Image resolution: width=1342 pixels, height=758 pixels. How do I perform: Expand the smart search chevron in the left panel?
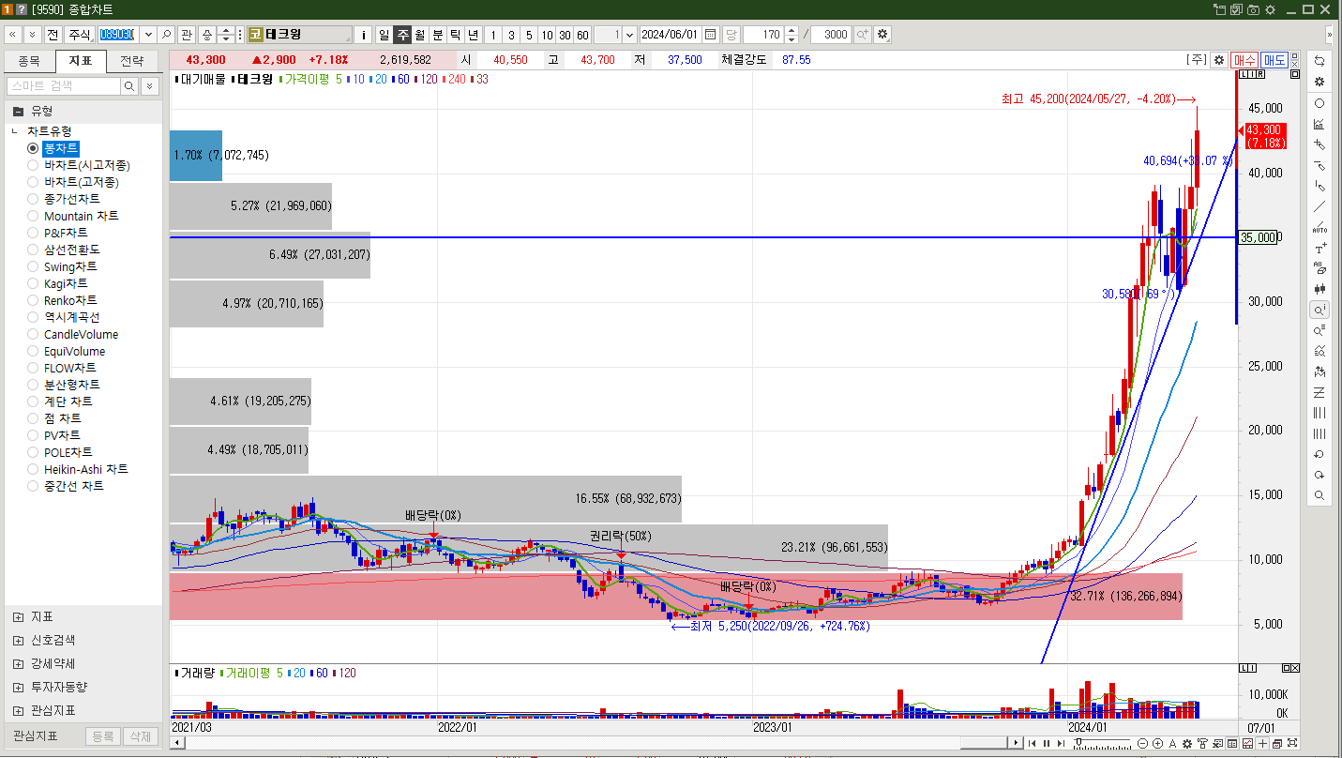149,86
